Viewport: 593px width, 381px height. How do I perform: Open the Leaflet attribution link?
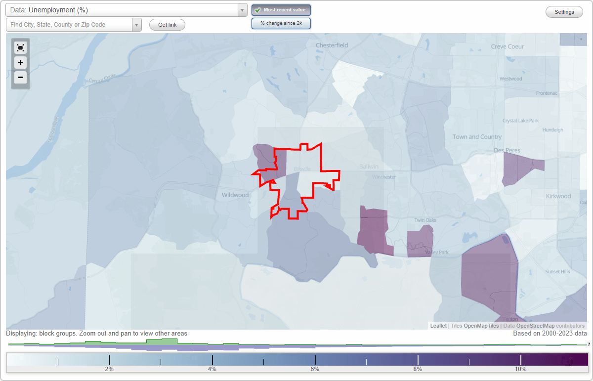[x=438, y=326]
